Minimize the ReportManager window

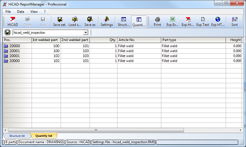tap(218, 3)
